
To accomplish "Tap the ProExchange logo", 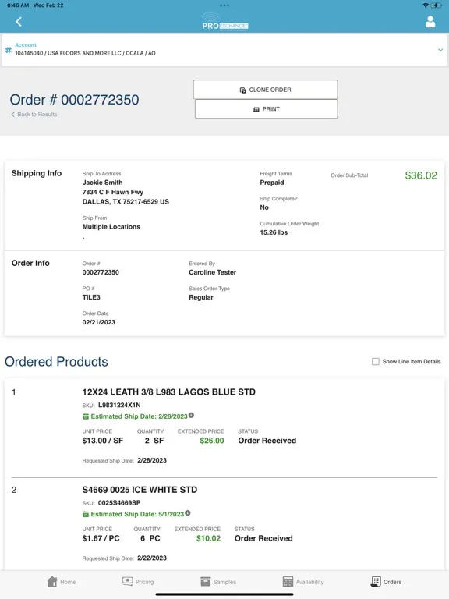I will [x=224, y=22].
